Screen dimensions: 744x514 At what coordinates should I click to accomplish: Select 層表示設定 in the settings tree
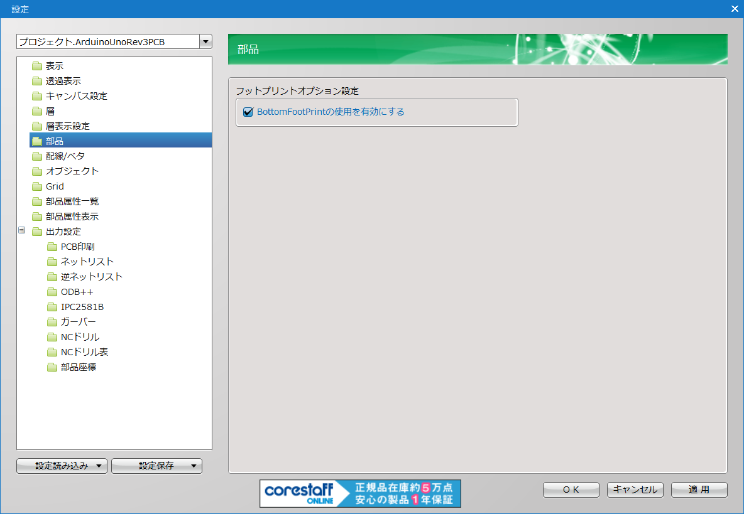click(68, 126)
